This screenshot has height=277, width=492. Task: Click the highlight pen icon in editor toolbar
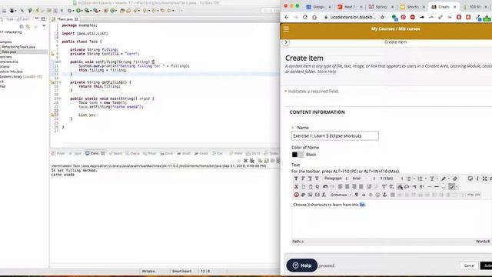point(444,179)
